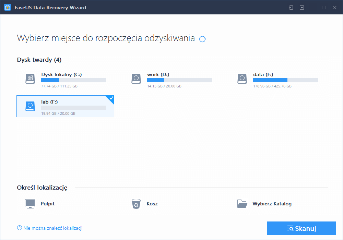Click the EaseUS logo in the title bar
The image size is (343, 240).
[x=7, y=7]
